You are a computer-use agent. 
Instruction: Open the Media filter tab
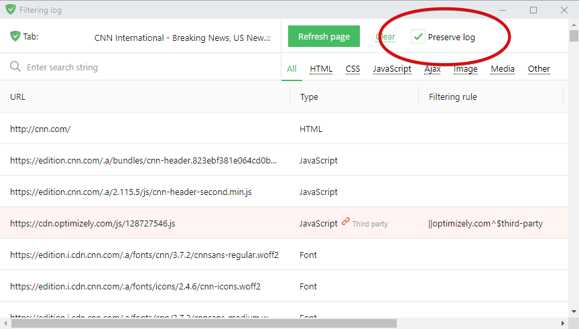click(x=503, y=68)
